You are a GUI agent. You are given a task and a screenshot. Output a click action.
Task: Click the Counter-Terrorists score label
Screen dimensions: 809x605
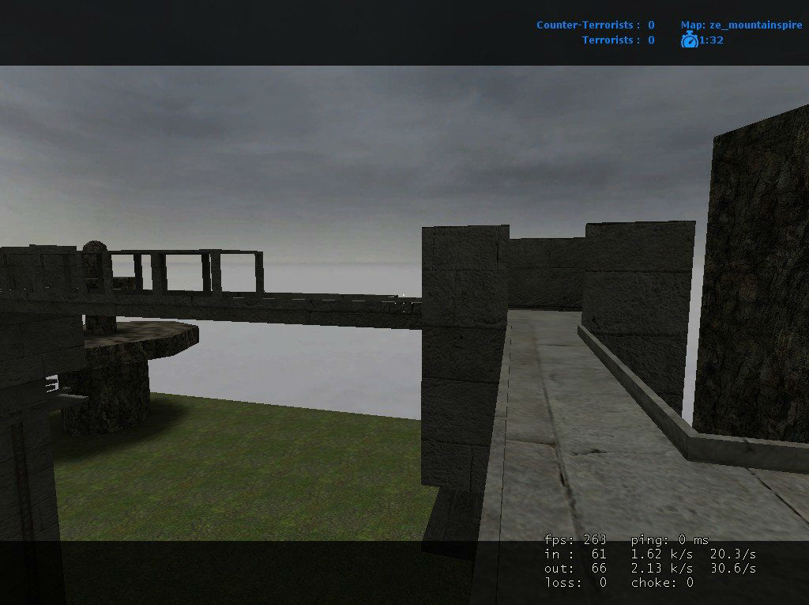[596, 25]
